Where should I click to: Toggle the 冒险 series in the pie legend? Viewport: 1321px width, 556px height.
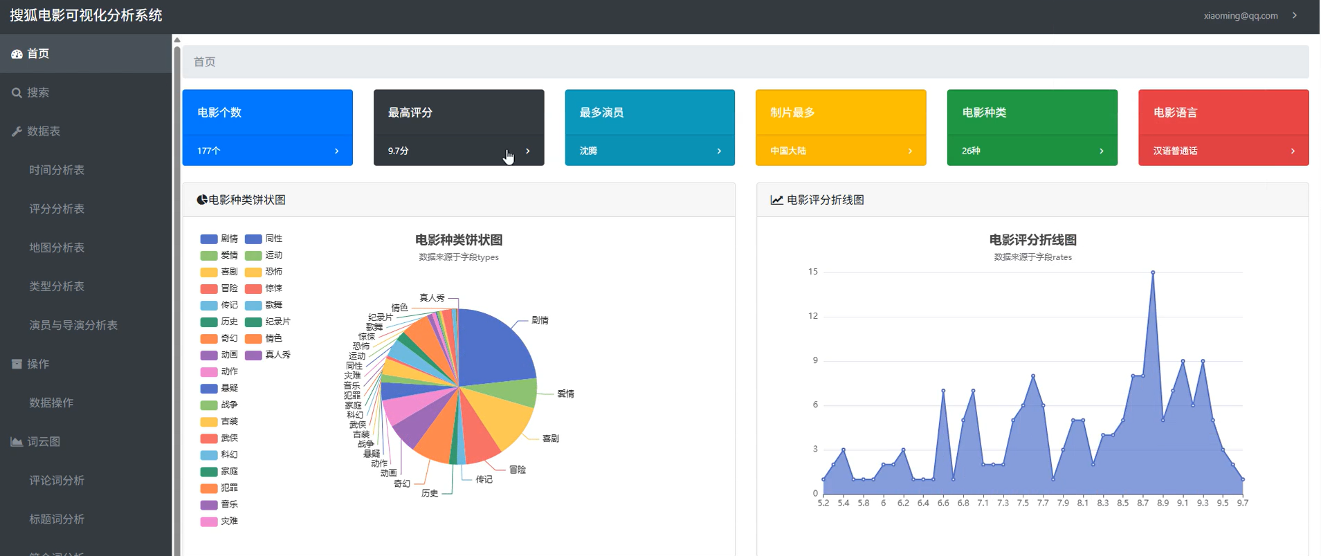coord(219,288)
